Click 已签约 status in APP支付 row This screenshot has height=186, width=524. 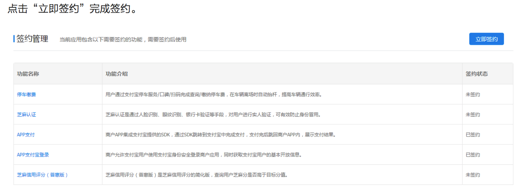473,135
